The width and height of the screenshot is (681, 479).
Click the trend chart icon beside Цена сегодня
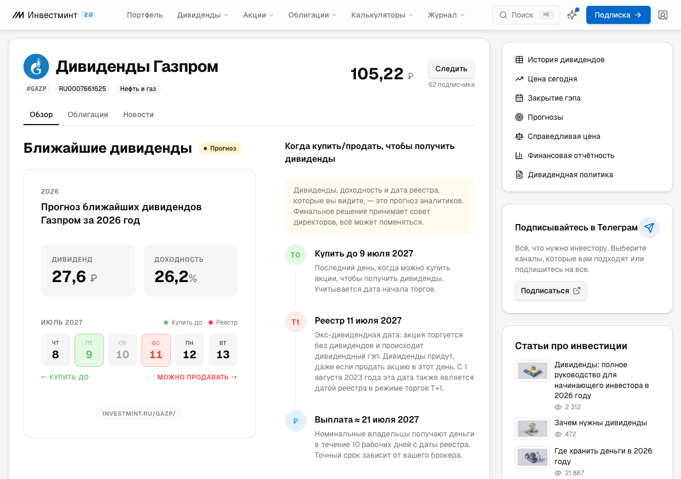click(519, 79)
